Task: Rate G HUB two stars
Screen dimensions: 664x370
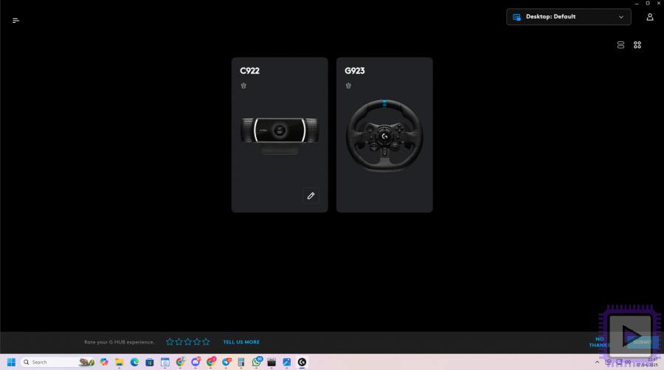Action: [x=179, y=342]
